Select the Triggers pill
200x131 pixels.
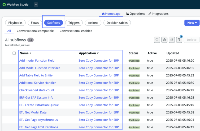click(74, 23)
